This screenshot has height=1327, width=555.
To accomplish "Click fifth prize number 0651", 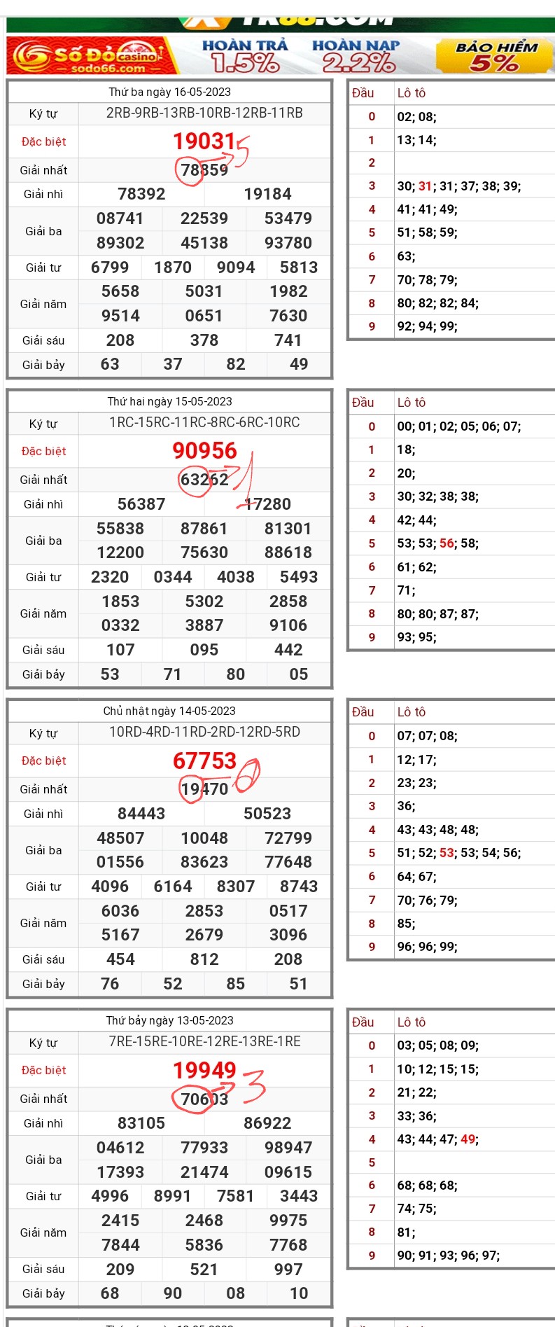I will click(204, 316).
